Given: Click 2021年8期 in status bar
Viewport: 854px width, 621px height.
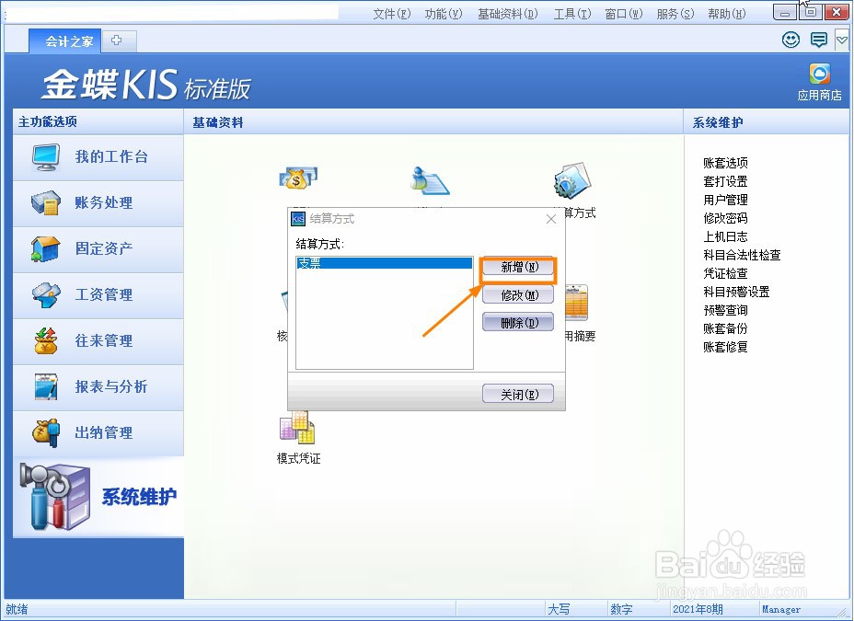Looking at the screenshot, I should tap(698, 609).
